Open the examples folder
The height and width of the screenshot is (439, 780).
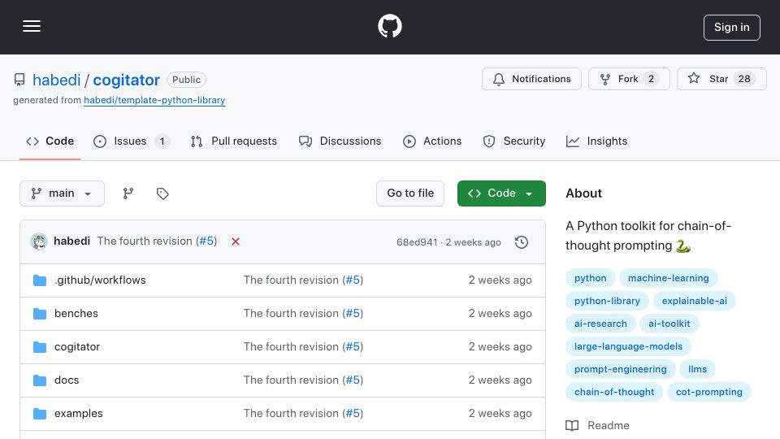pos(79,414)
